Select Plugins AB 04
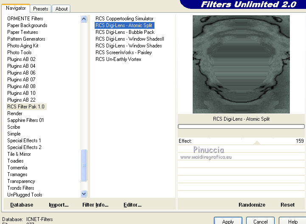The width and height of the screenshot is (306, 224). tap(21, 66)
